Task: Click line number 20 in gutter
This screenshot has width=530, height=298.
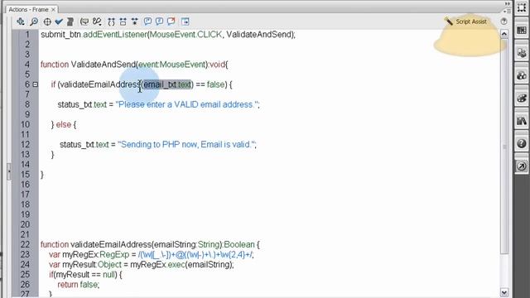Action: [x=26, y=224]
